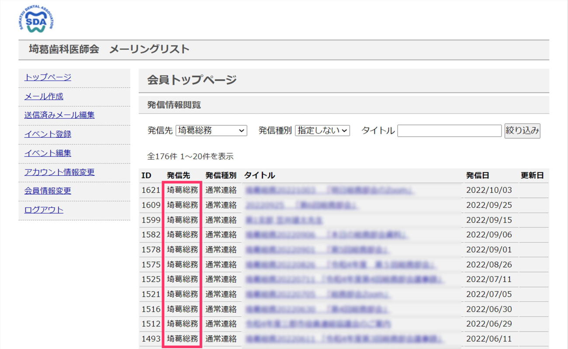Open message title dated 2022/06/11
The image size is (568, 349).
coord(344,339)
